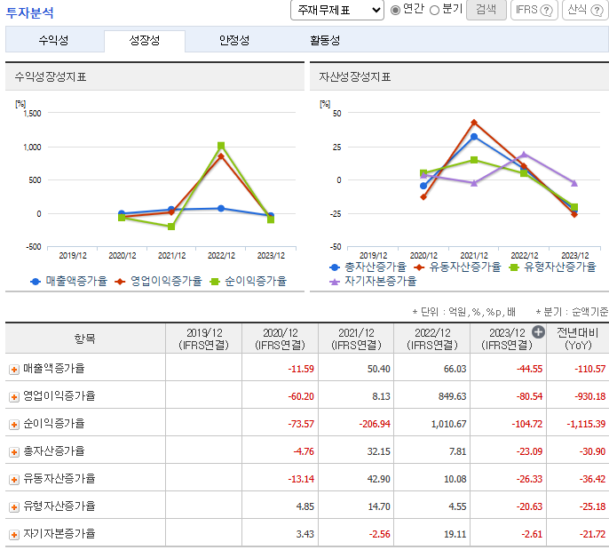This screenshot has height=550, width=609.
Task: Click the value -1,115.39 in the YoY column
Action: pyautogui.click(x=586, y=425)
